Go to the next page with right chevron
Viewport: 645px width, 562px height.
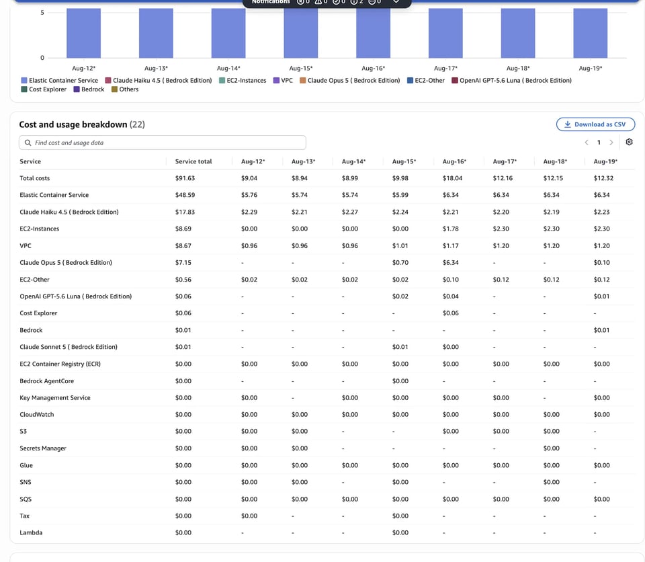tap(611, 143)
